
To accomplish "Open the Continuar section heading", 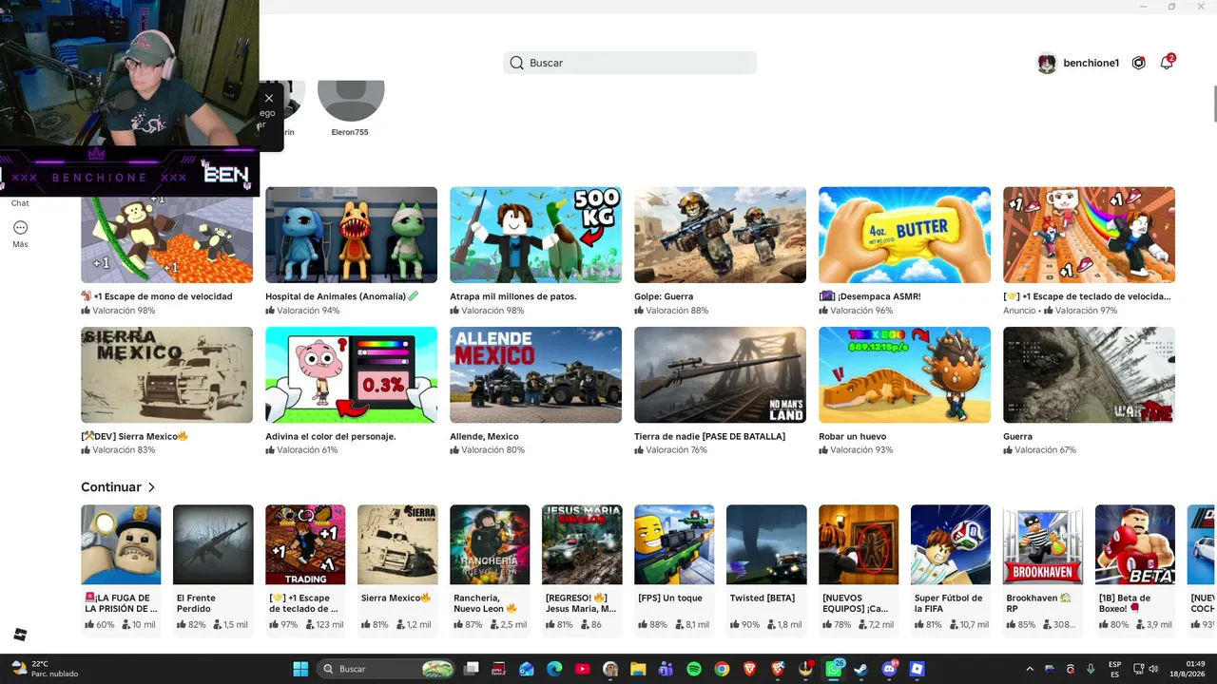I will point(111,487).
